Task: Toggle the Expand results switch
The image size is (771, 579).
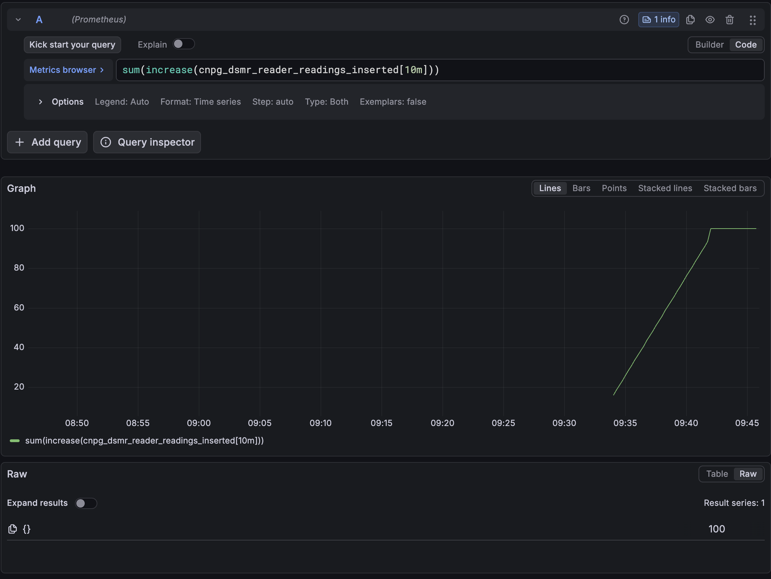Action: 86,503
